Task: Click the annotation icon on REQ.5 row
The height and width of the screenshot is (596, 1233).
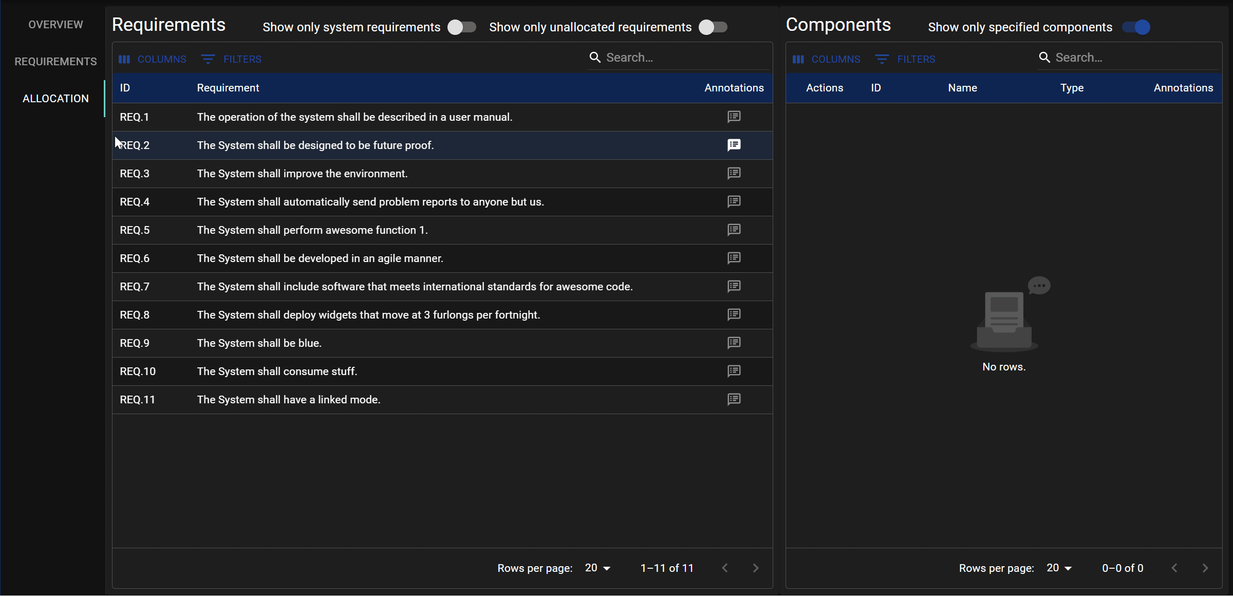Action: point(733,229)
